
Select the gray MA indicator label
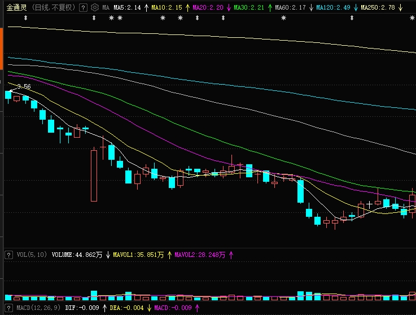click(106, 7)
